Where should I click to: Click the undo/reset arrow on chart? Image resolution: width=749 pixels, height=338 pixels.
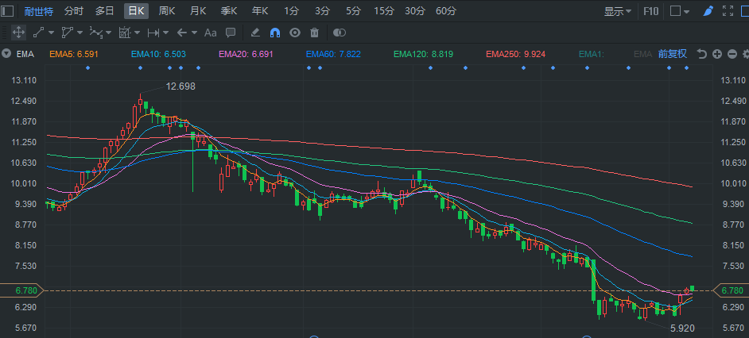point(702,54)
